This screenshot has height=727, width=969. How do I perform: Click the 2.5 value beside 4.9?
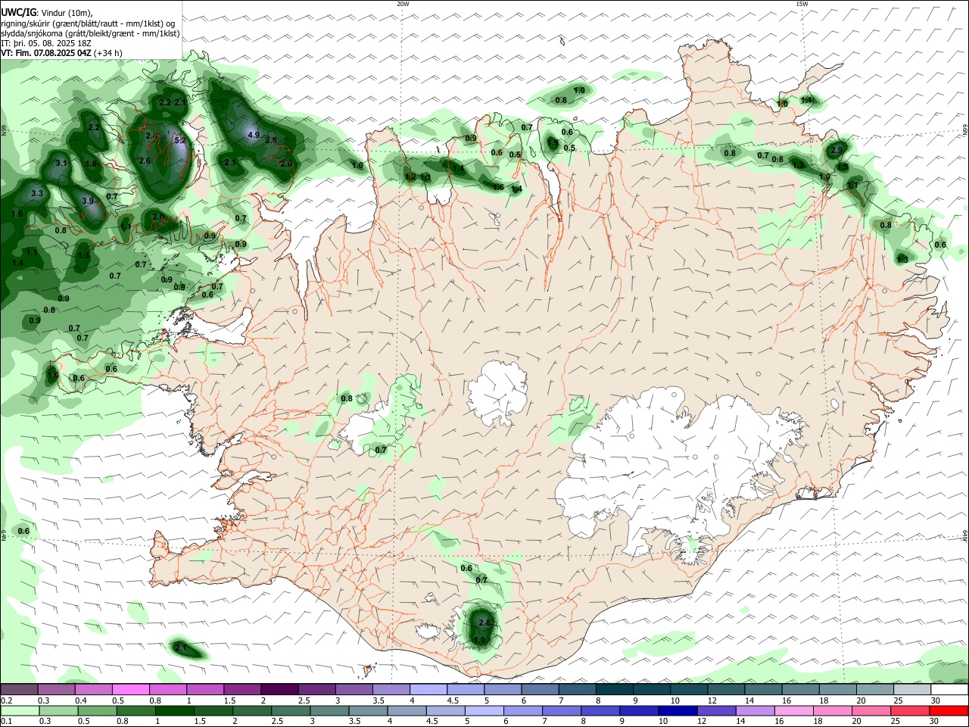[271, 139]
